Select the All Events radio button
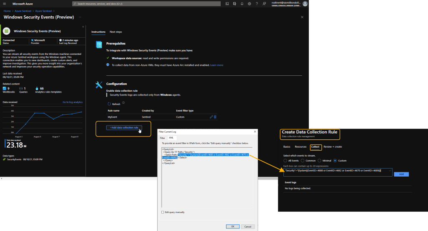Viewport: 428px width, 231px height. click(285, 161)
